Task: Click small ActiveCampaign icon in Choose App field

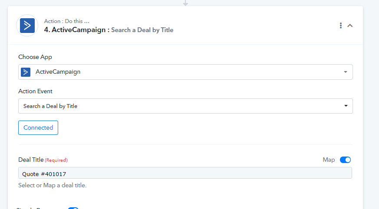Action: (x=26, y=72)
